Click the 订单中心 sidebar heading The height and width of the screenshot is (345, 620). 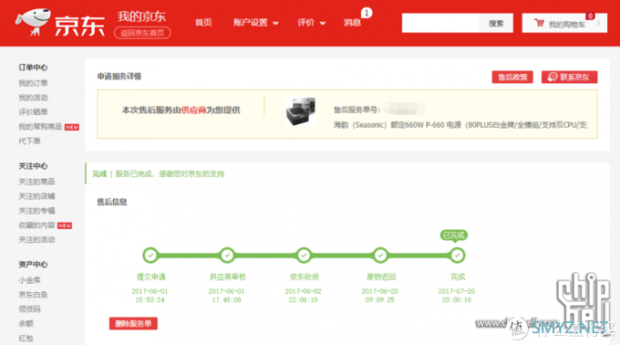pos(33,68)
